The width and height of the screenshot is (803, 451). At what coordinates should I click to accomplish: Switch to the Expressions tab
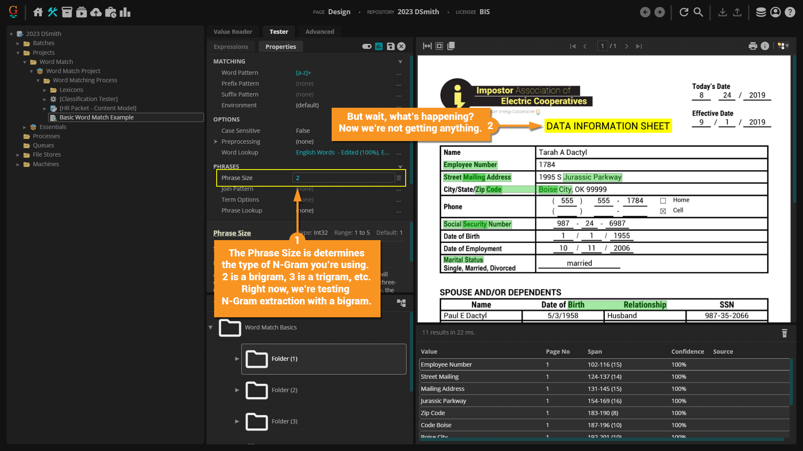231,47
